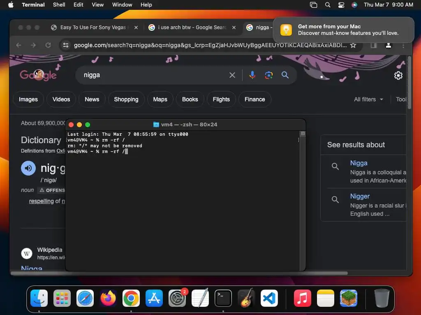The height and width of the screenshot is (315, 421).
Task: Launch Minecraft from the dock
Action: tap(349, 298)
